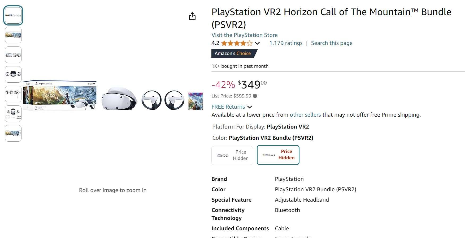Click the Search this page link
Screen dimensions: 465x238
[332, 43]
